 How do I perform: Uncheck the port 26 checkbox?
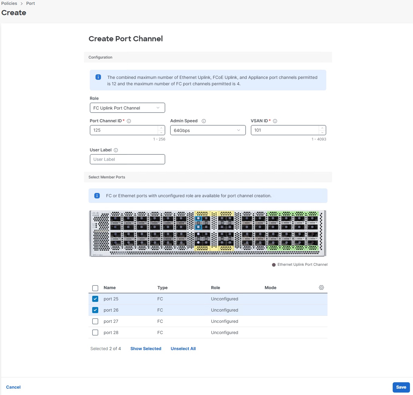(x=95, y=310)
